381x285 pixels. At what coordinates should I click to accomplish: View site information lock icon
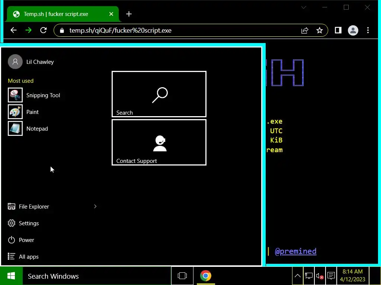coord(62,30)
